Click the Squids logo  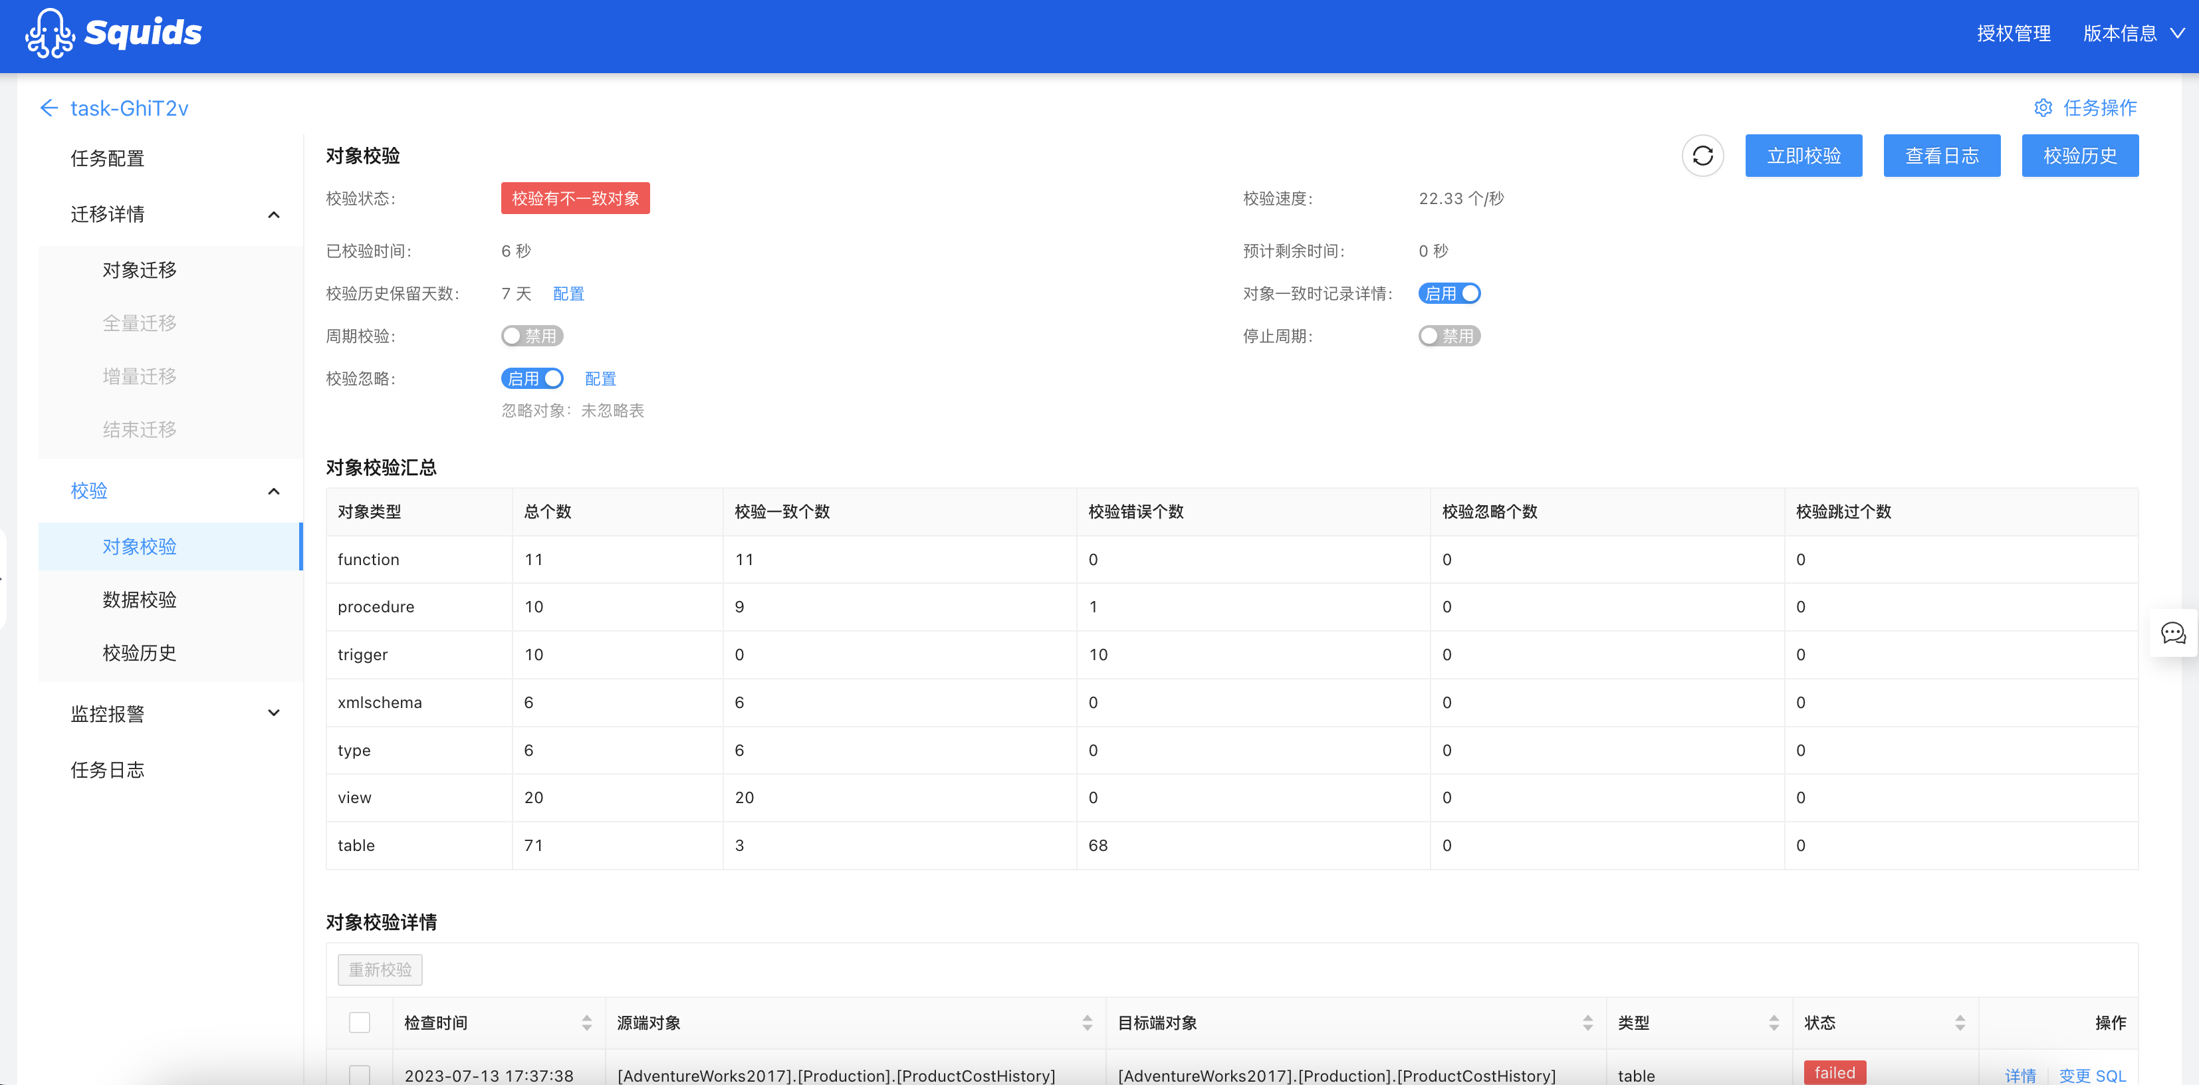pos(113,33)
